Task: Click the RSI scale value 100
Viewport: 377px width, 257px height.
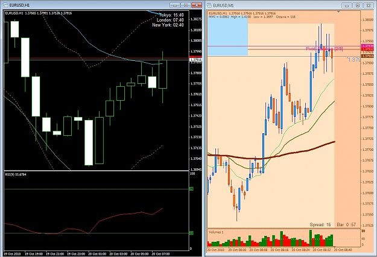Action: 192,173
